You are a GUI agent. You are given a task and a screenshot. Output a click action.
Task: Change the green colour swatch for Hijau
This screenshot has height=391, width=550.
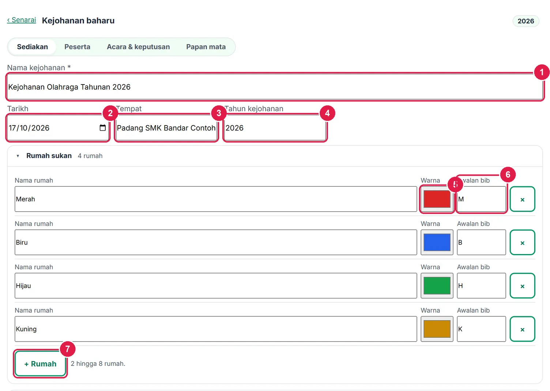coord(437,286)
